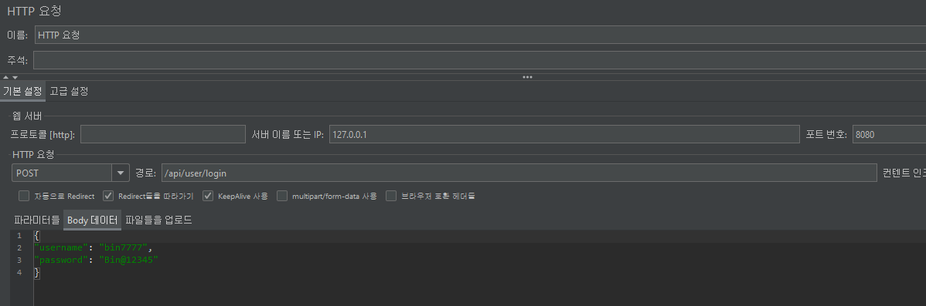
Task: Check 브라우저 호환 헤더들 option
Action: point(391,196)
